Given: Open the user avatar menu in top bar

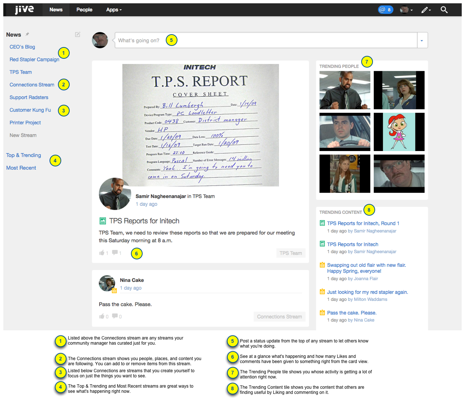Looking at the screenshot, I should point(406,10).
